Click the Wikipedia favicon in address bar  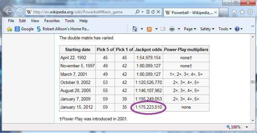(x=29, y=12)
